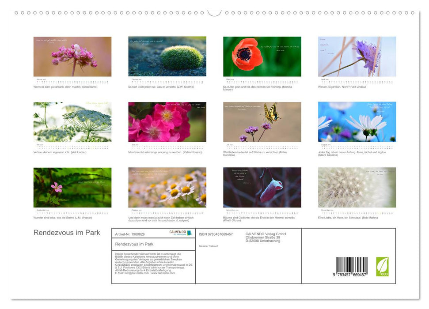Click the Rendezvous im Park title text
The width and height of the screenshot is (429, 309).
67,233
